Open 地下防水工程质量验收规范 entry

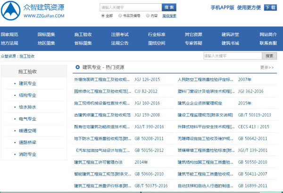pos(102,139)
